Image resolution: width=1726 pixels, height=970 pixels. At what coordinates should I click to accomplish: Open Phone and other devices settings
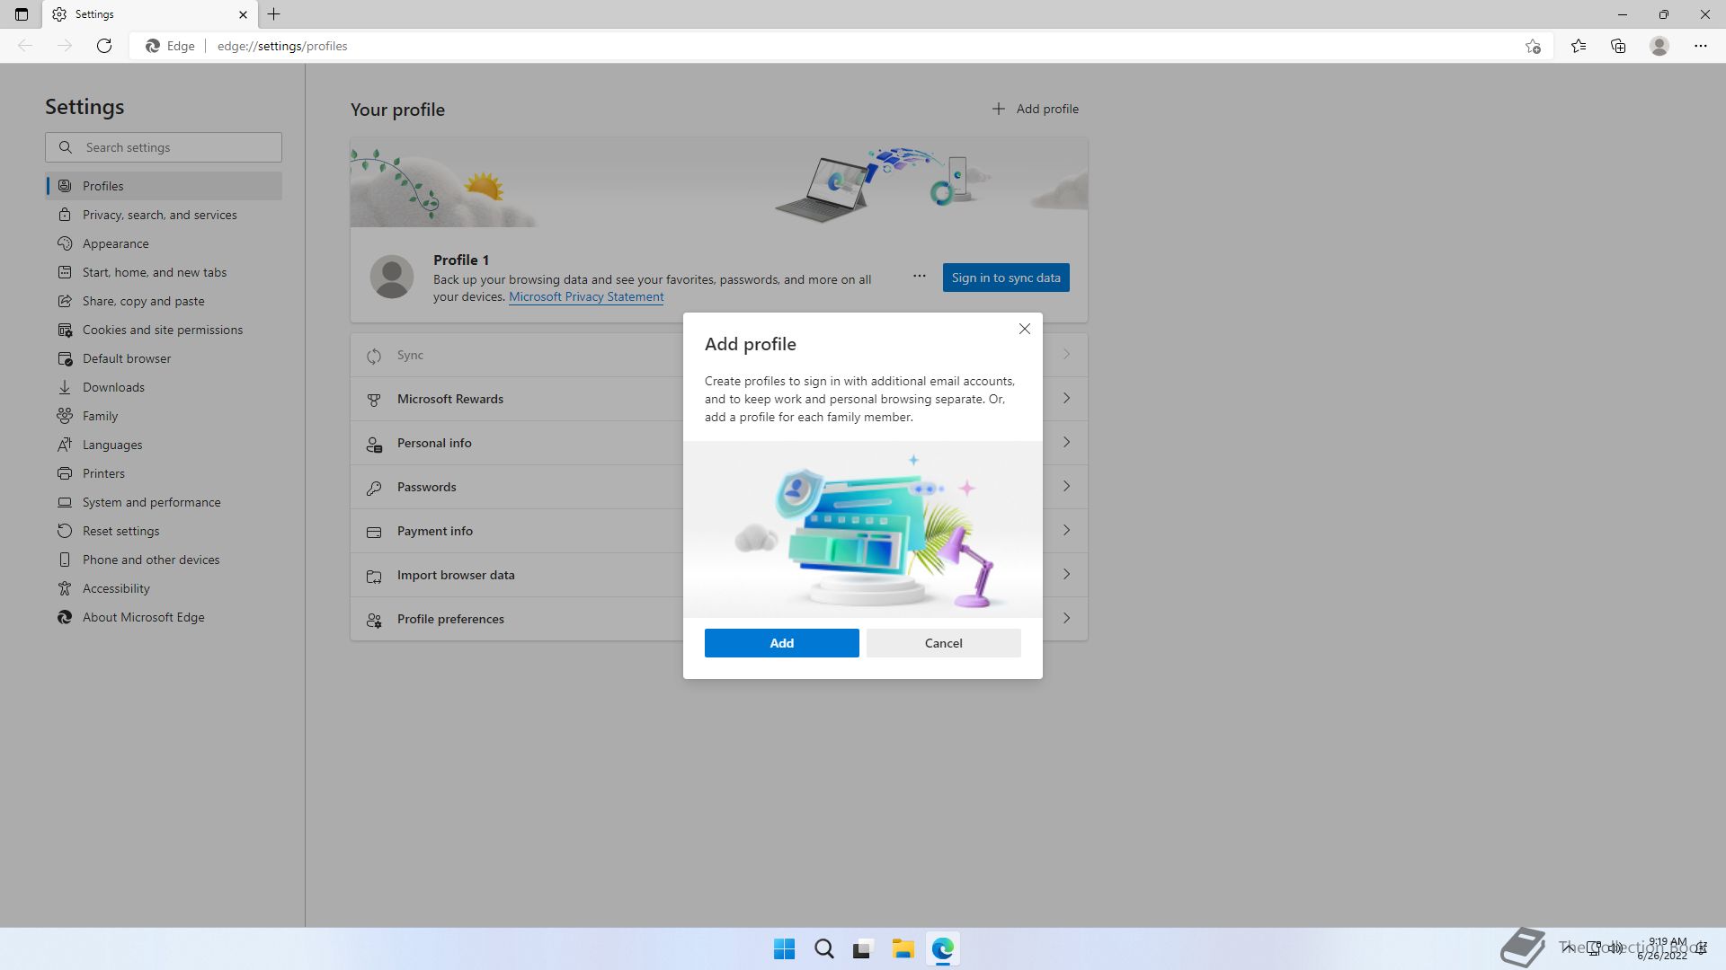coord(164,560)
